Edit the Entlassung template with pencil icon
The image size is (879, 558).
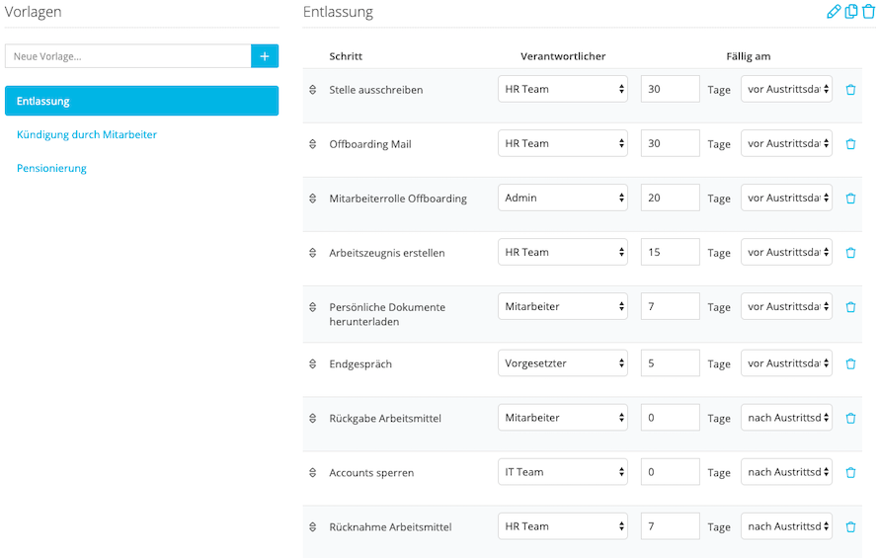(x=834, y=12)
